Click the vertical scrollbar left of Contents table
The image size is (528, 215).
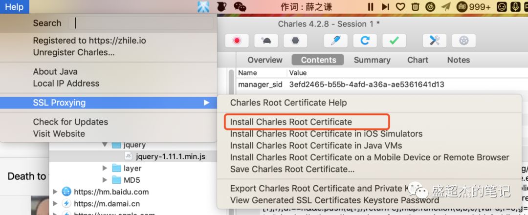click(x=231, y=83)
